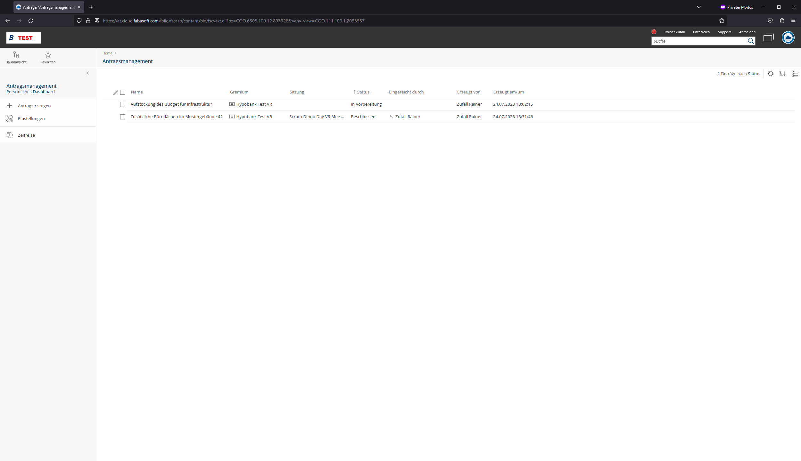Click the search magnifier icon
Screen dimensions: 801x461
pos(751,41)
